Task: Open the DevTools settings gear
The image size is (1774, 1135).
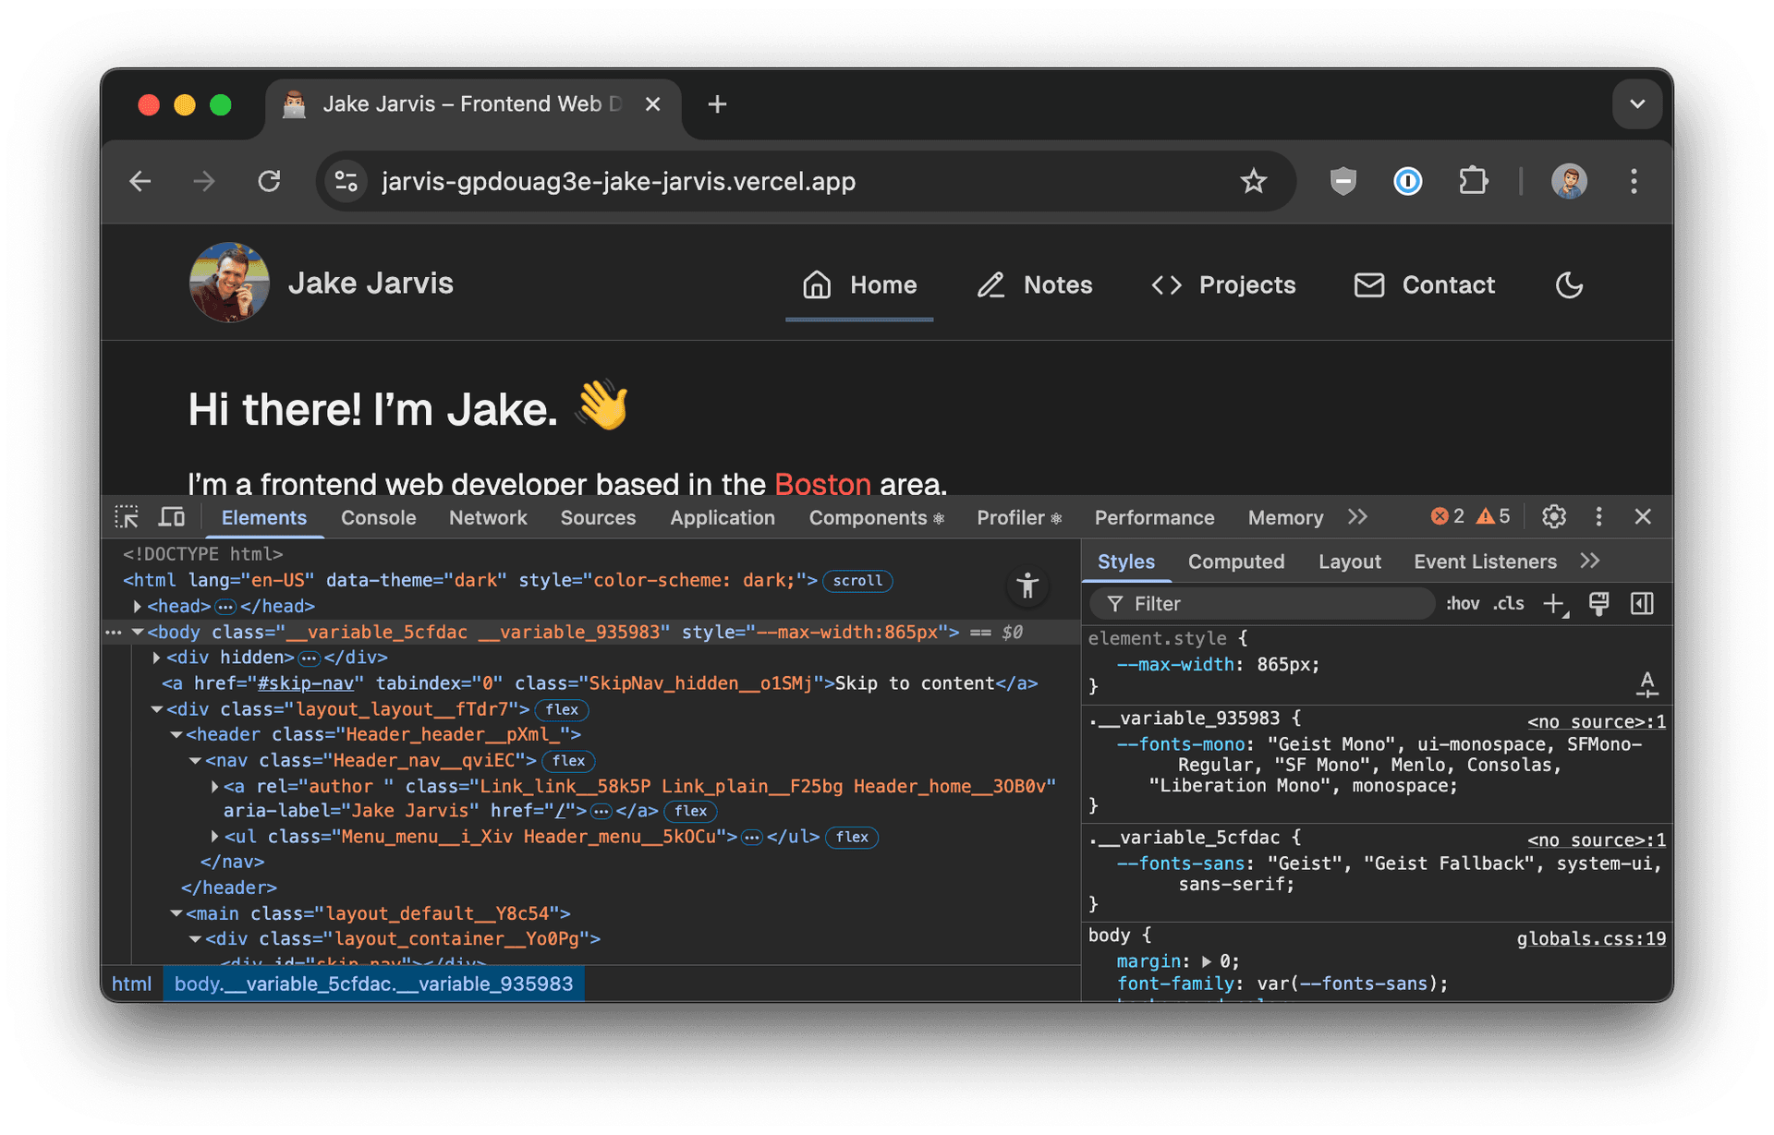Action: 1553,516
